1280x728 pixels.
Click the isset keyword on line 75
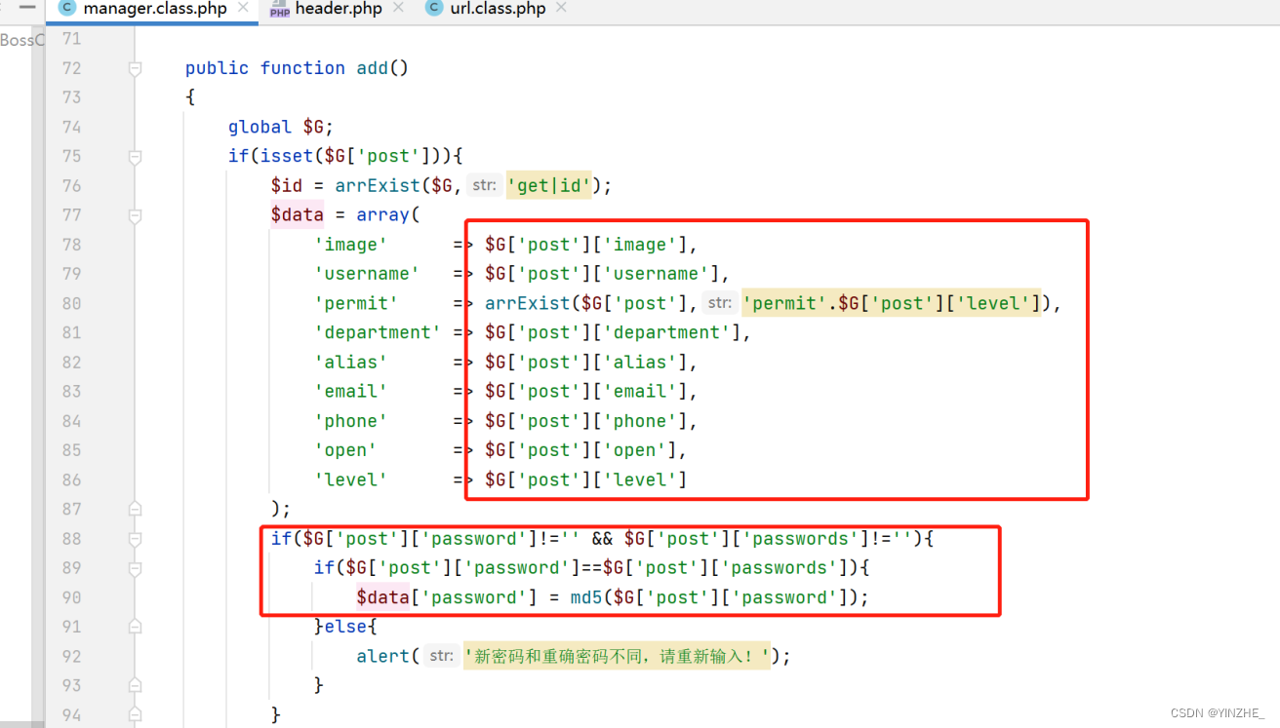click(287, 156)
